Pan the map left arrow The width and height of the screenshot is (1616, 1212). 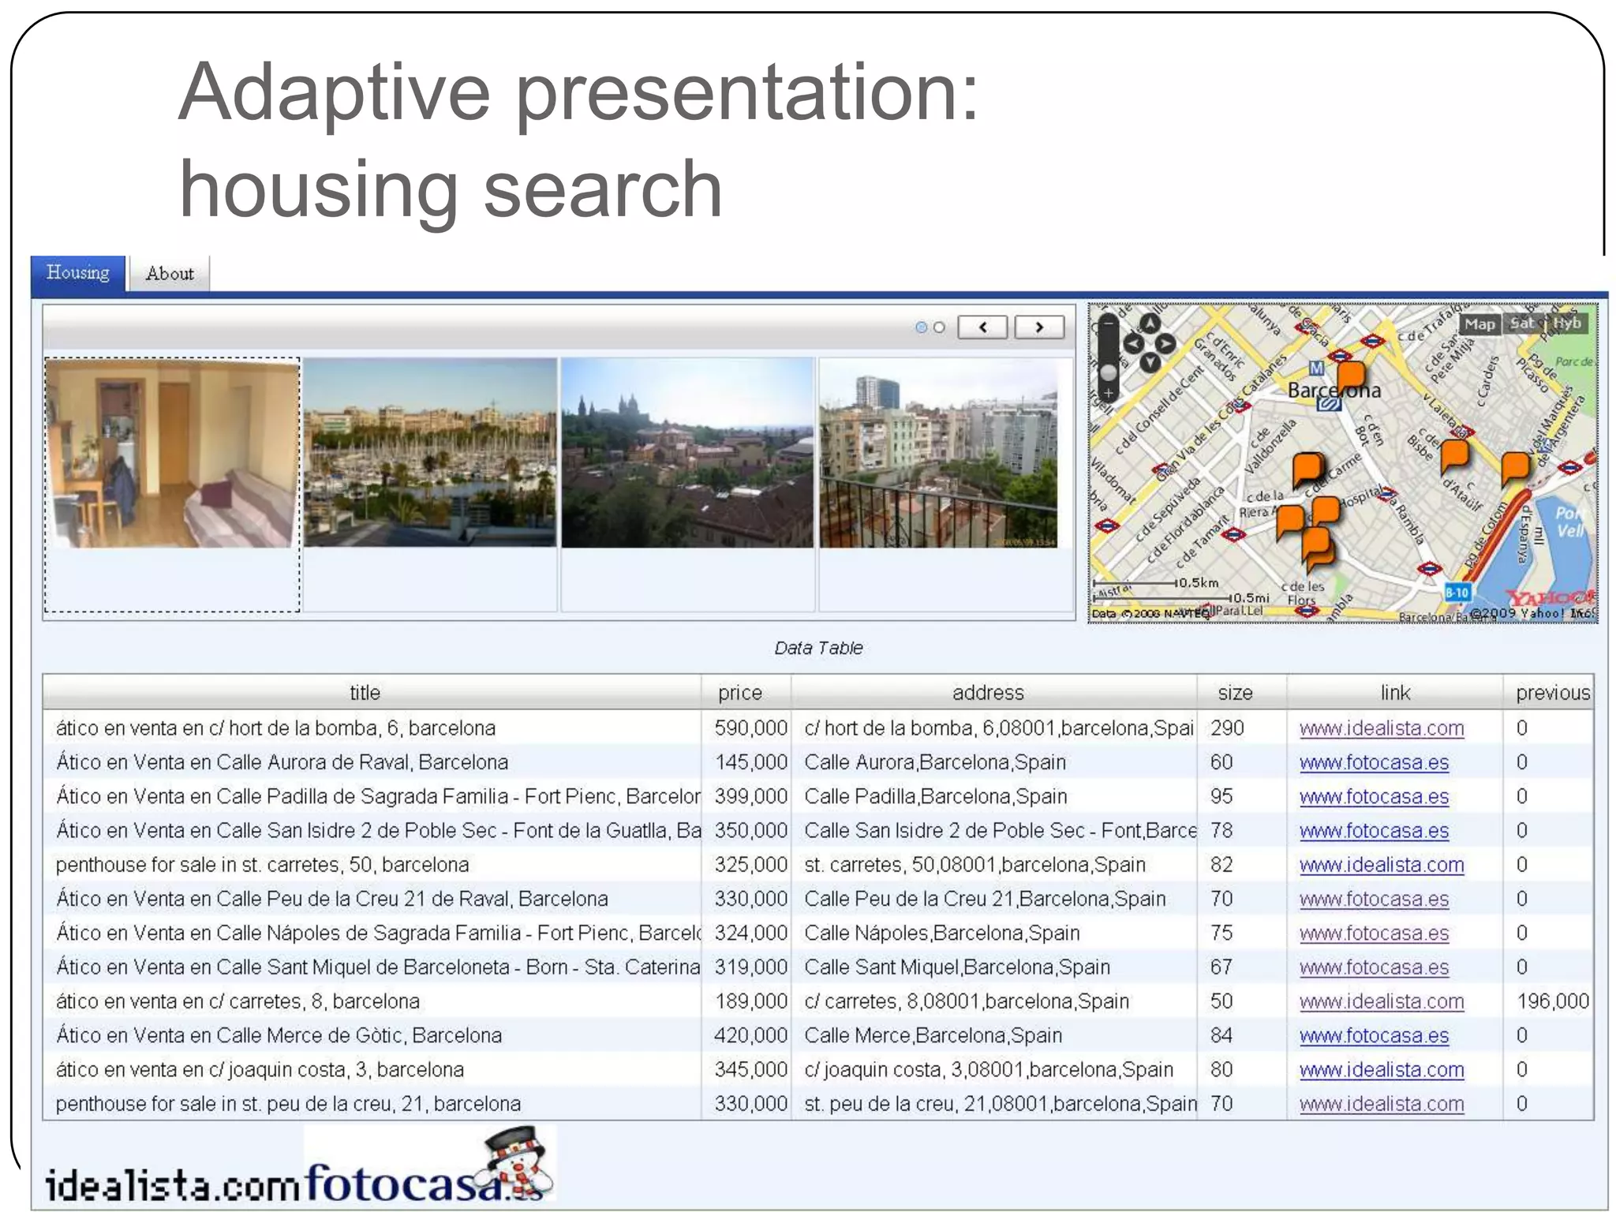click(x=1134, y=344)
